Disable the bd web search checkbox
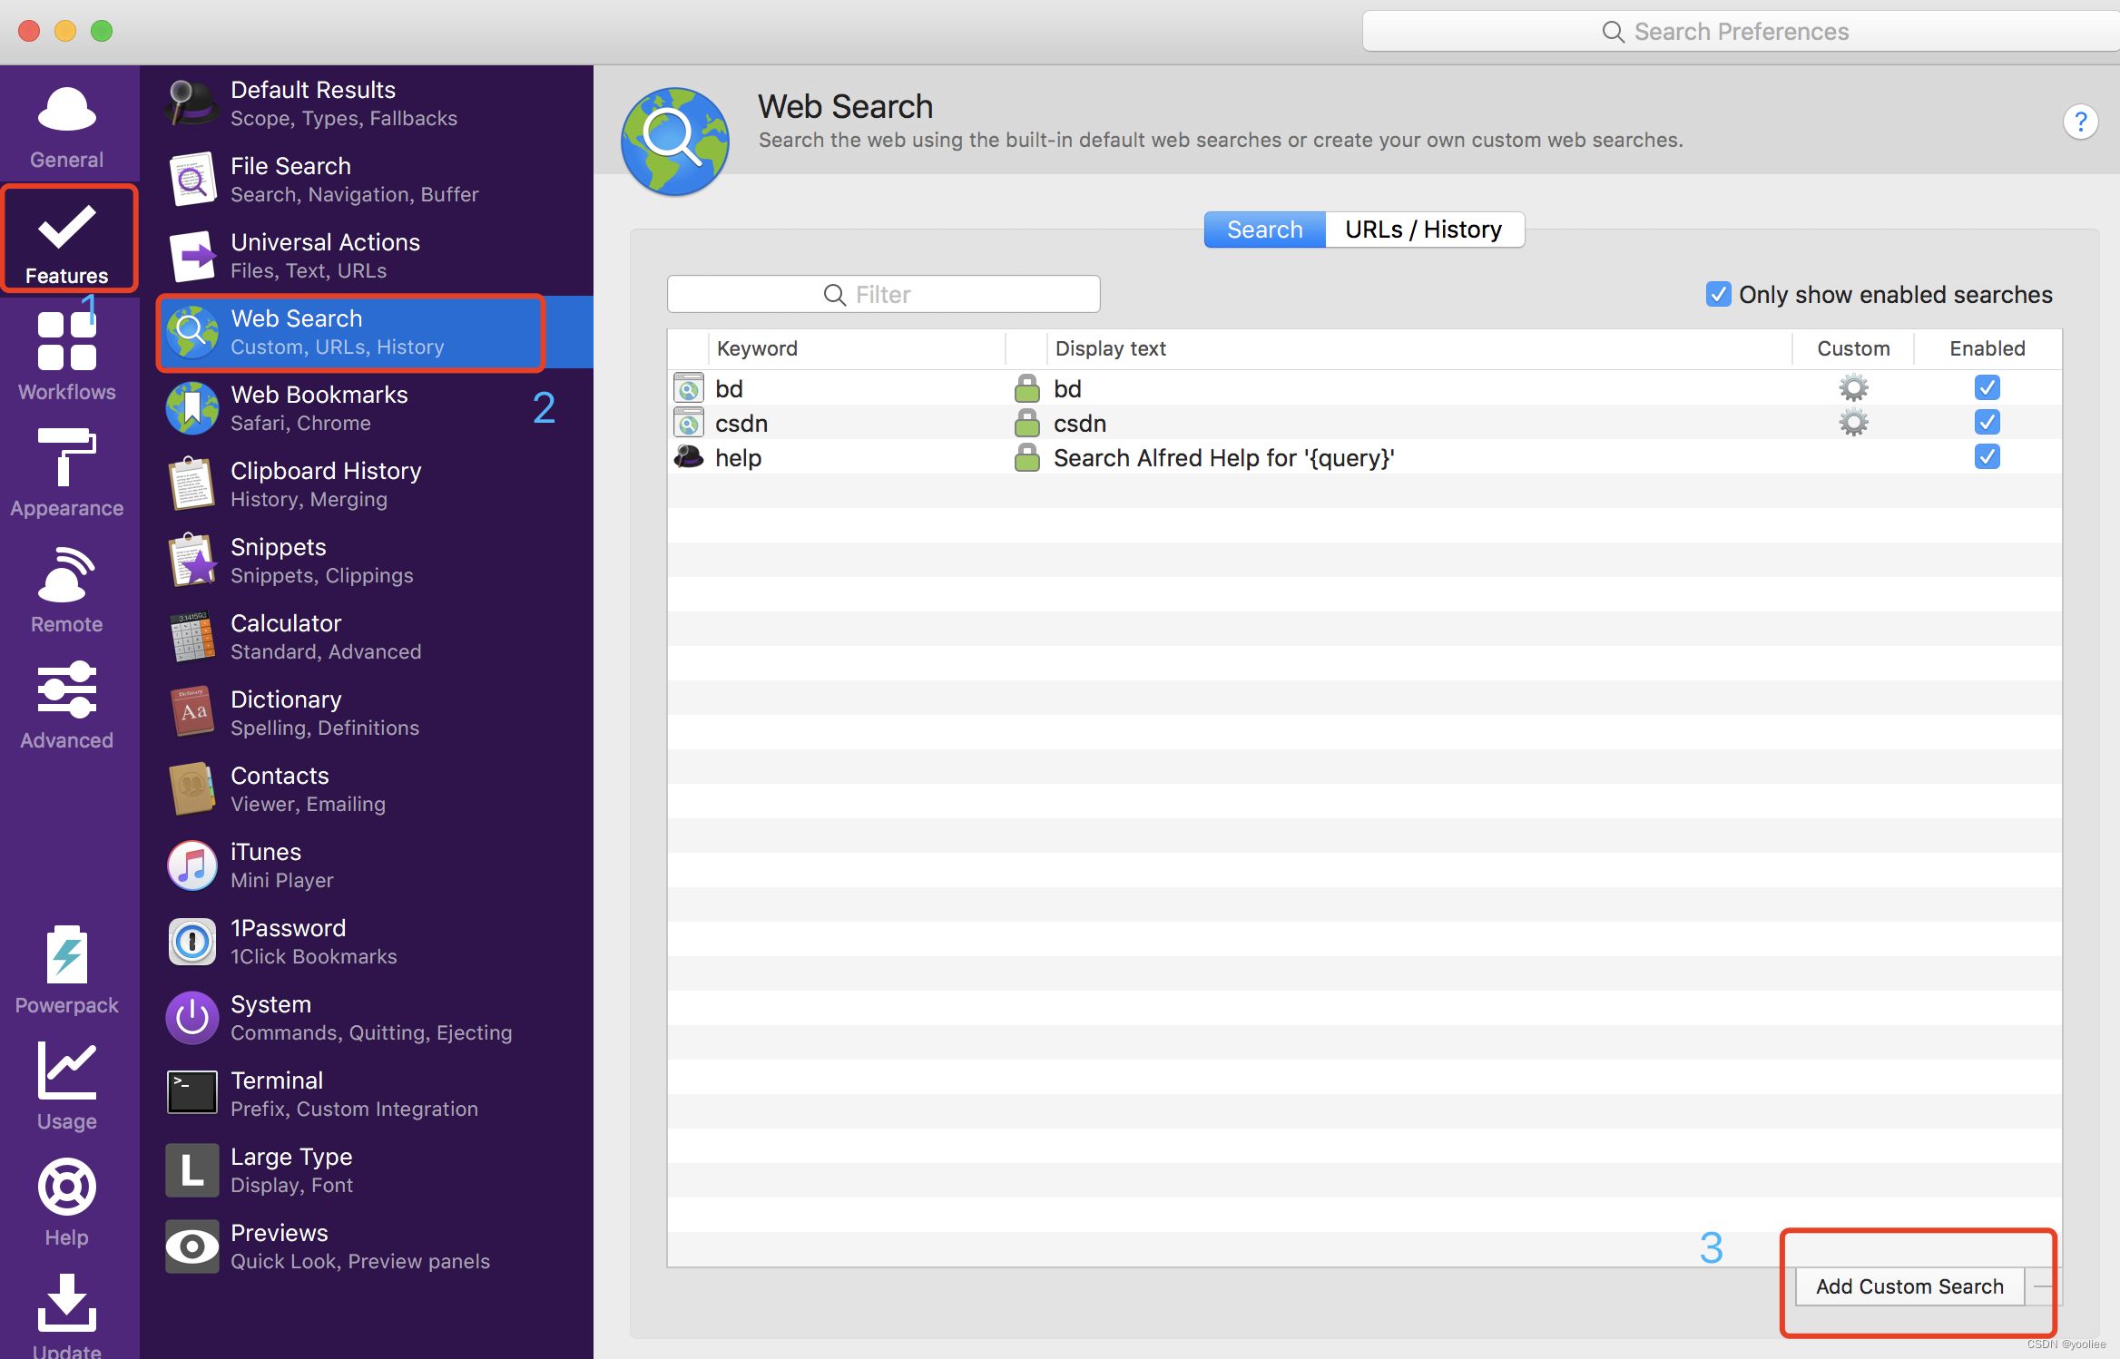 click(1987, 388)
